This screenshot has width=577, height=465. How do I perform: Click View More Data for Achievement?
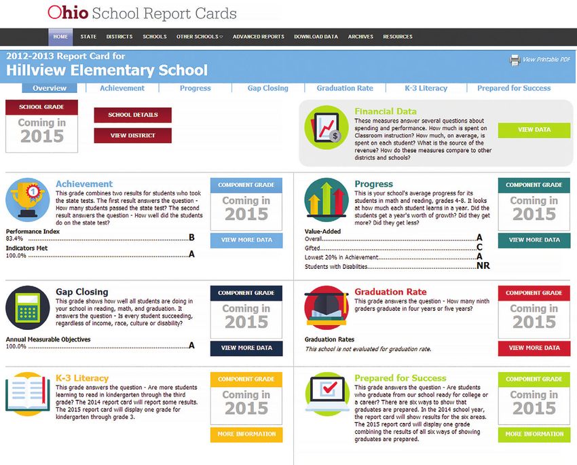pyautogui.click(x=246, y=240)
